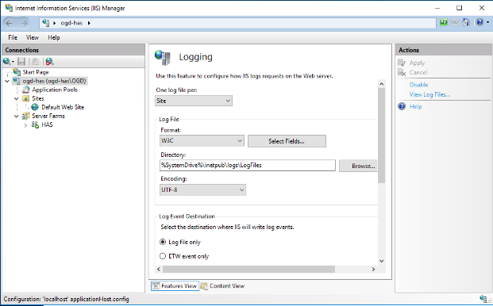Image resolution: width=493 pixels, height=306 pixels.
Task: Click the status bar network icon
Action: tap(484, 299)
